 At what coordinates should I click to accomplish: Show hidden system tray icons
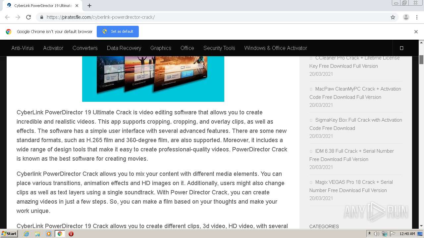370,234
